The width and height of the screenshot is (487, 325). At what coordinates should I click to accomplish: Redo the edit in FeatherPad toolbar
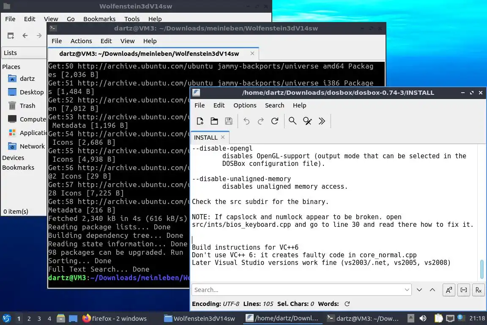pyautogui.click(x=260, y=121)
